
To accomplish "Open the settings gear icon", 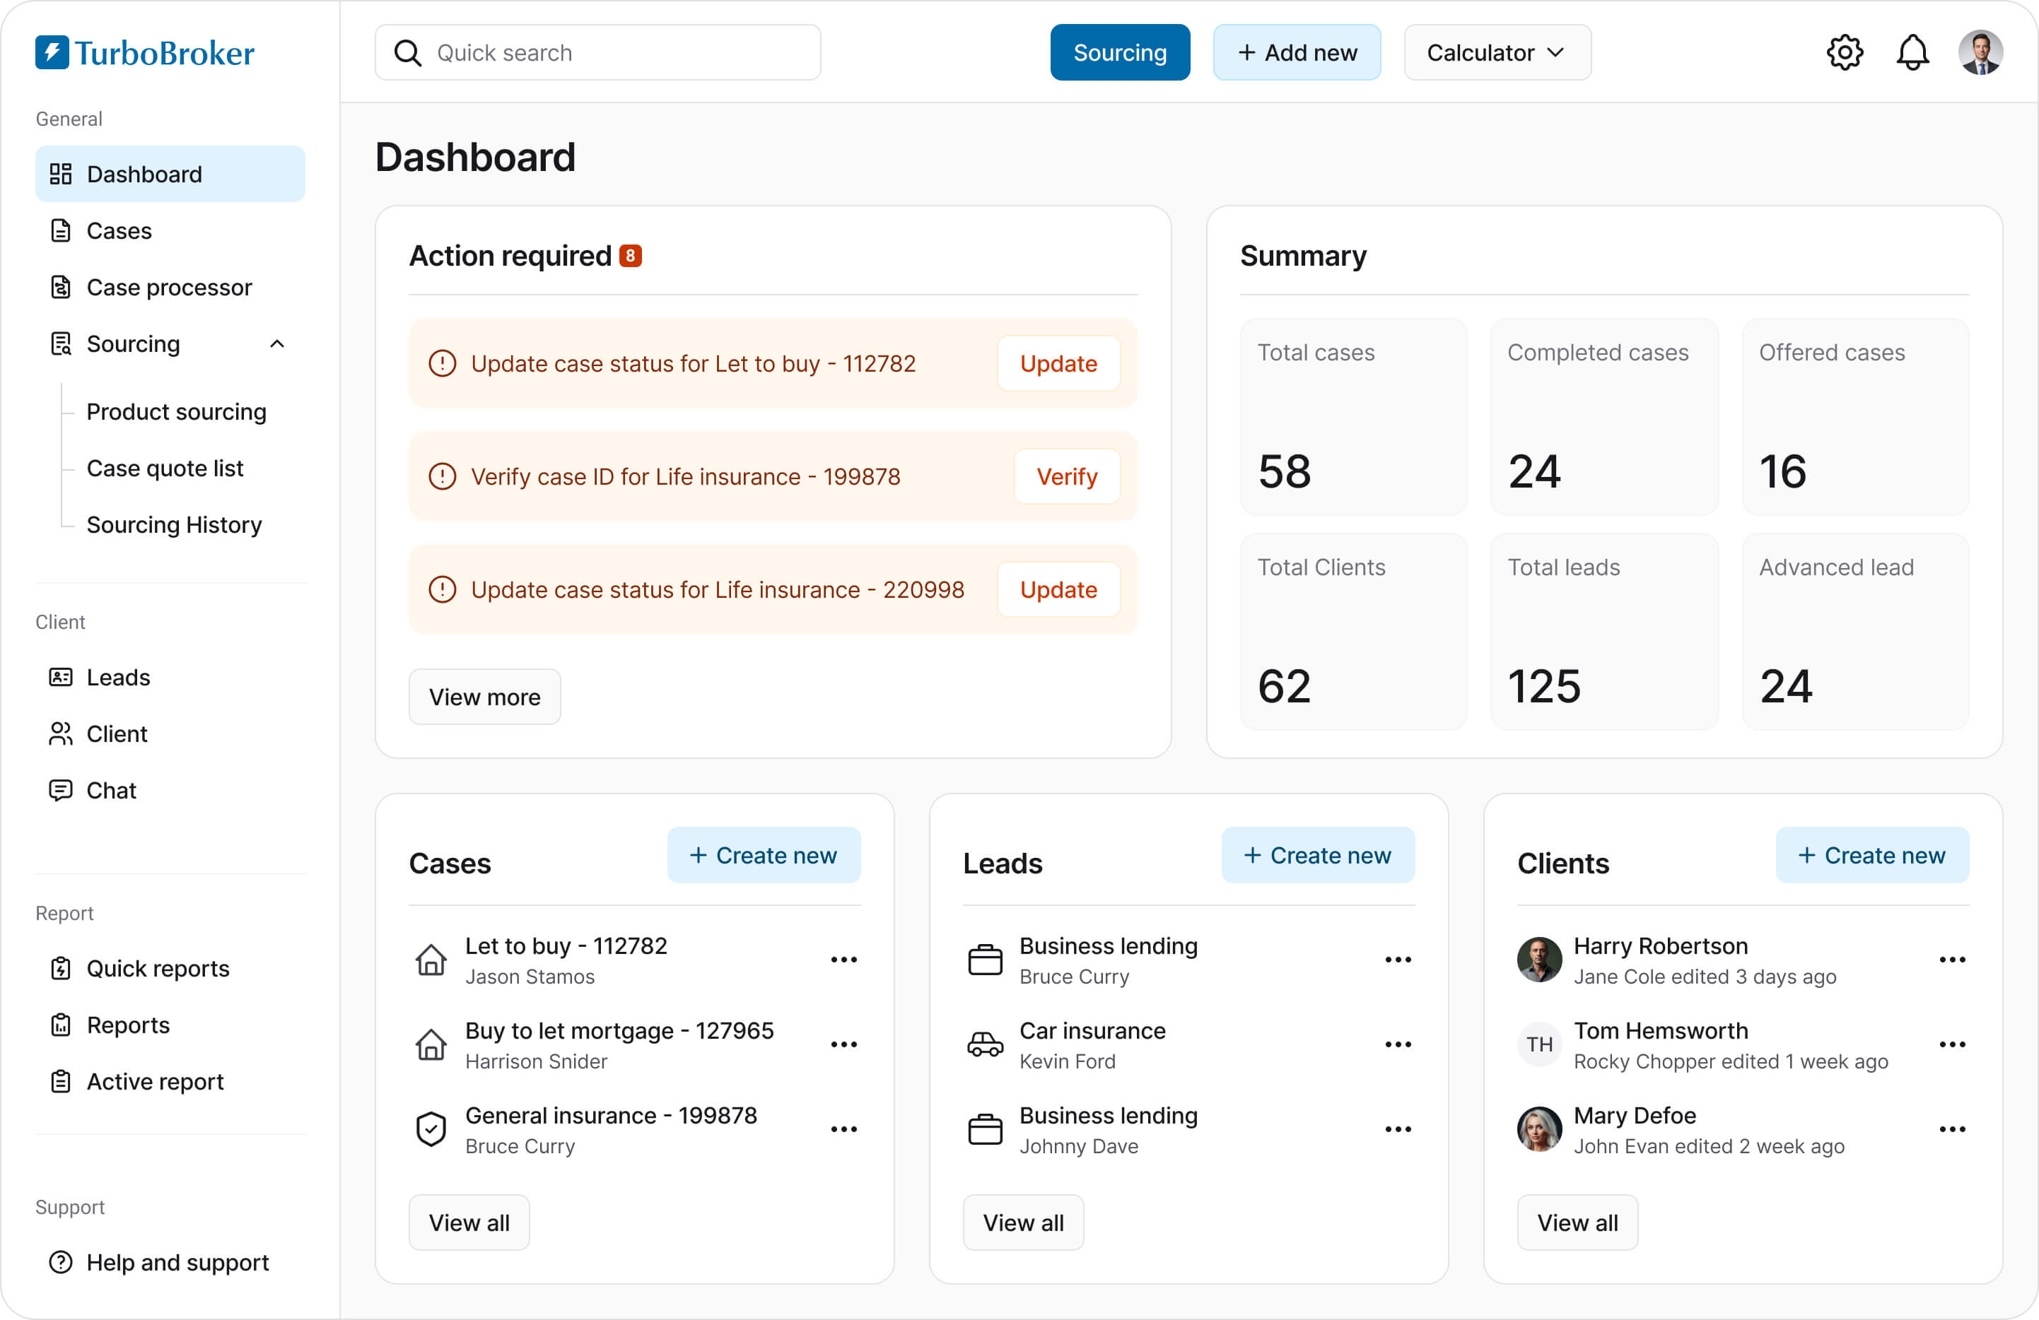I will click(1845, 53).
